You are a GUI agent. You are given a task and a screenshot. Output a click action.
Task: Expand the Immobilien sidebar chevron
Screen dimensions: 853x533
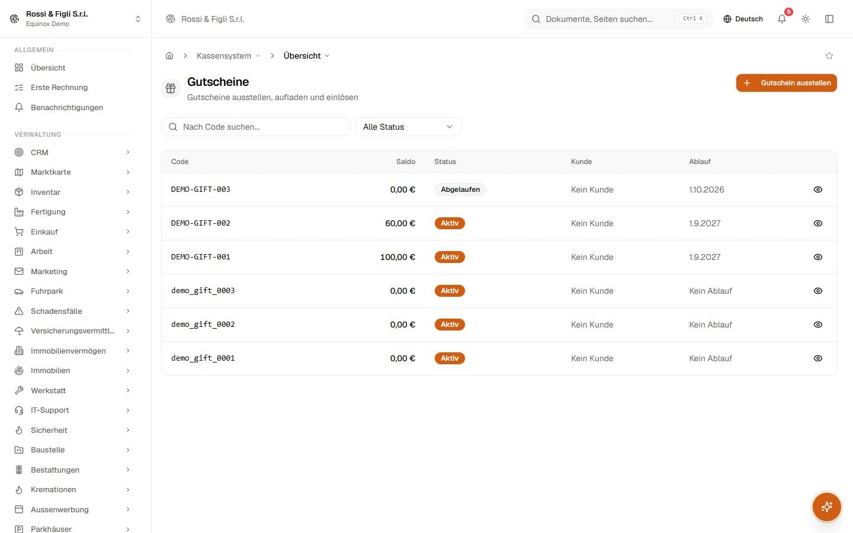point(128,371)
